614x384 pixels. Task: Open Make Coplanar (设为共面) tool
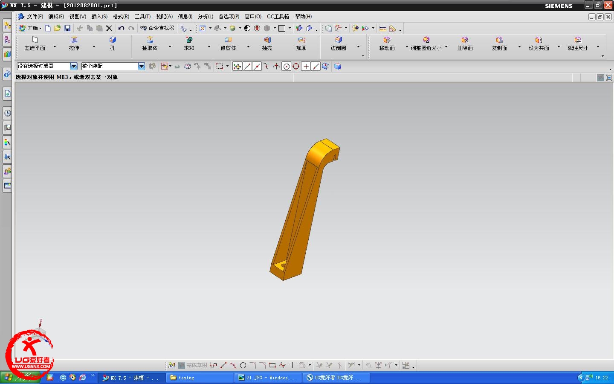coord(539,44)
